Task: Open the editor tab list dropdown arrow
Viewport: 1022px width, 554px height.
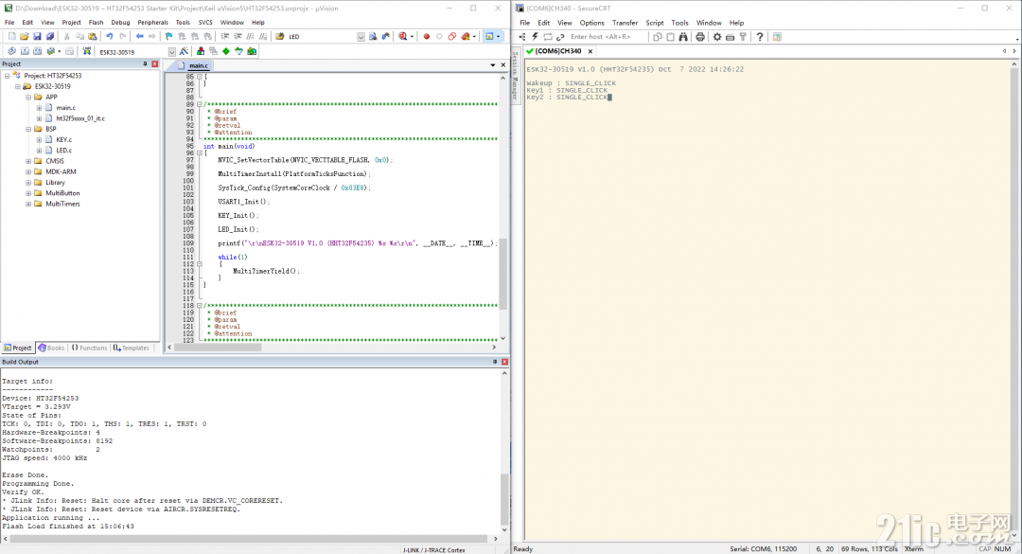Action: click(x=493, y=65)
